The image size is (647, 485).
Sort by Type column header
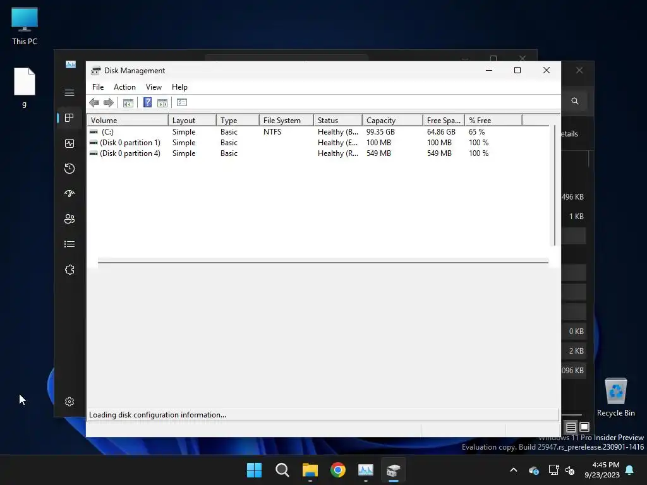[x=238, y=121]
